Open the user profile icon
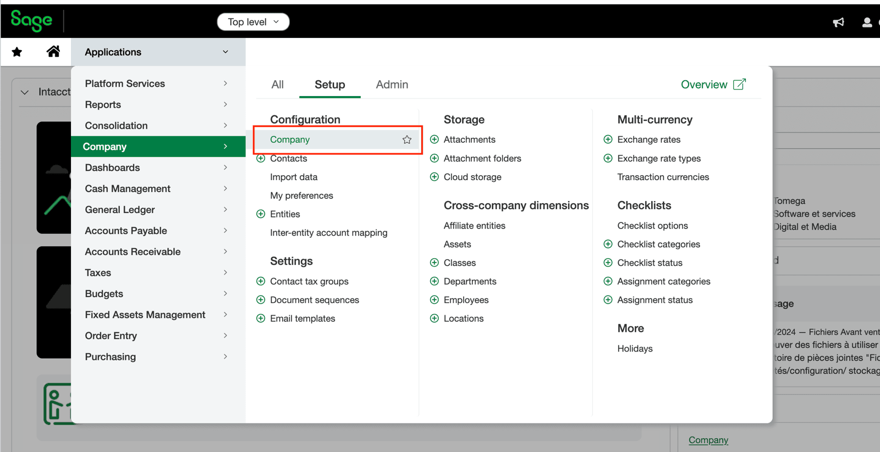 point(867,22)
